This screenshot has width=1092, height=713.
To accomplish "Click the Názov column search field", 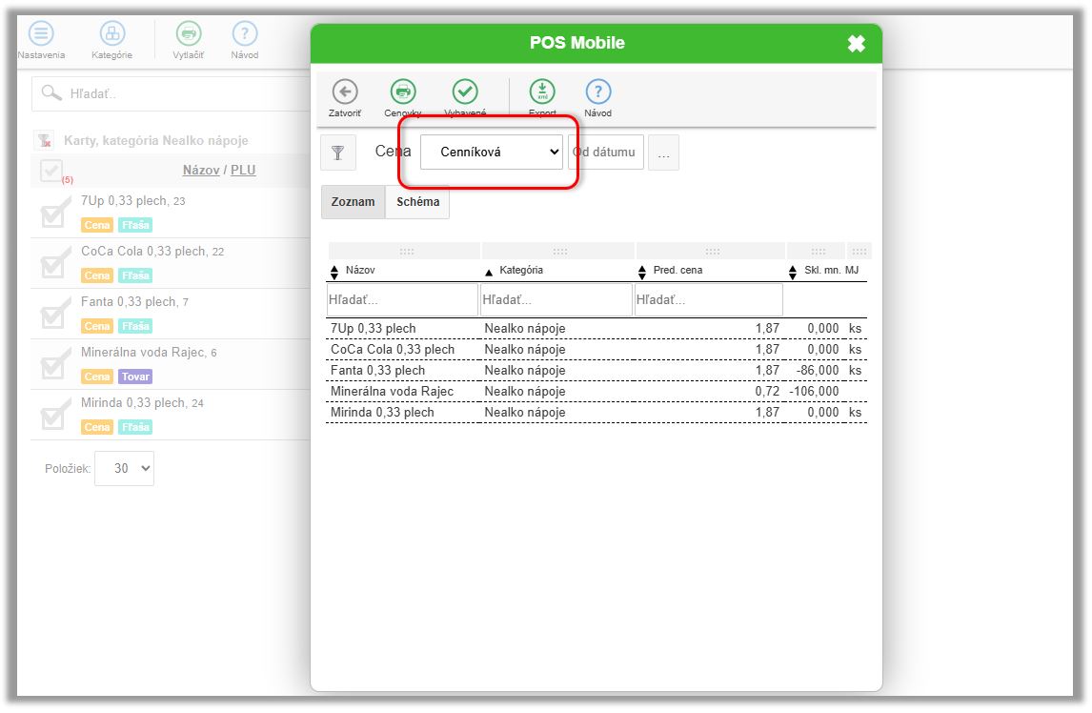I will click(x=402, y=300).
